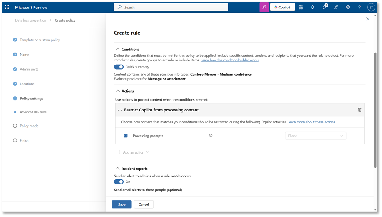
Task: Click 'Send email alerts to these people' label
Action: (148, 190)
